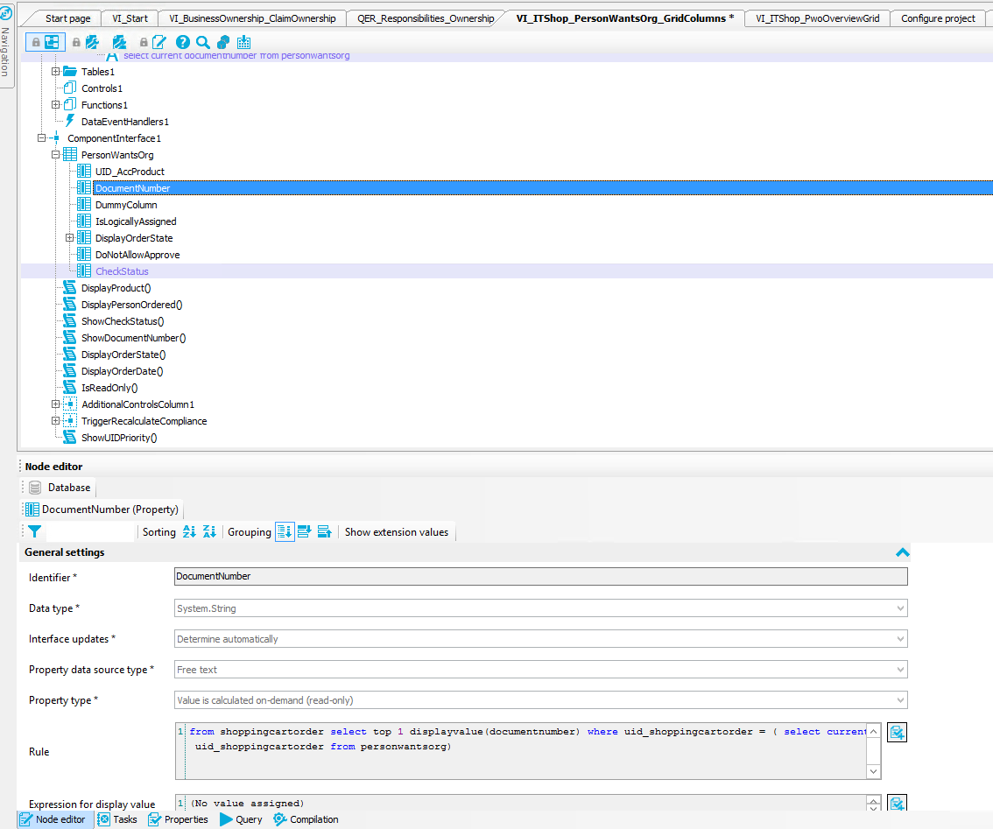Click the filter funnel icon
Viewport: 993px width, 829px height.
pyautogui.click(x=34, y=531)
